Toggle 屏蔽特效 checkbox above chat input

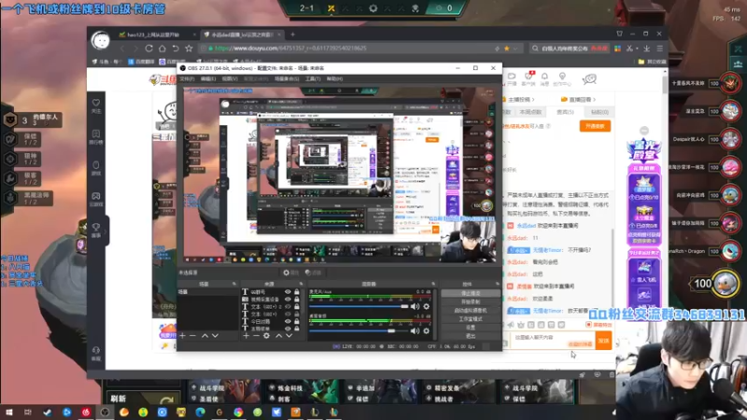point(588,325)
